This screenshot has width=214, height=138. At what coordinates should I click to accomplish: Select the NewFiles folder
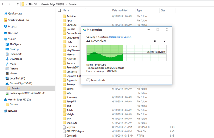pyautogui.click(x=71, y=59)
